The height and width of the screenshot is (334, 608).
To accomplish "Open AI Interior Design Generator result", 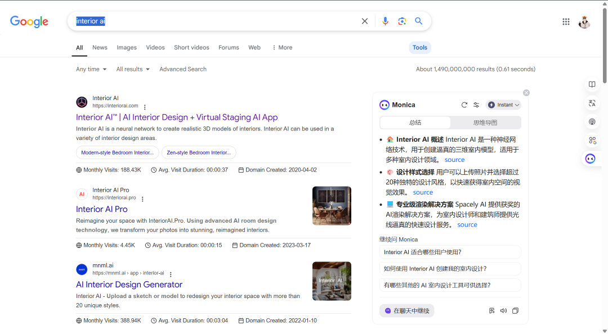I will click(x=129, y=285).
